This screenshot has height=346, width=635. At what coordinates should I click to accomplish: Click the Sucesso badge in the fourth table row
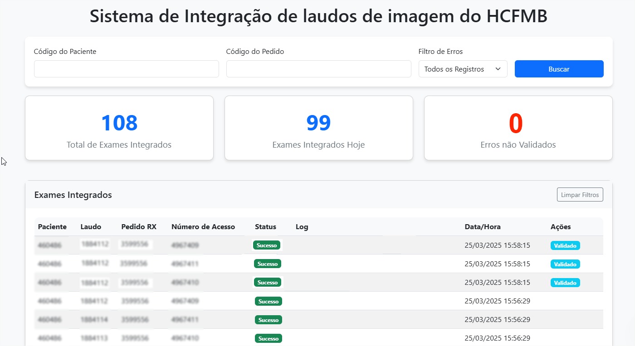tap(268, 301)
